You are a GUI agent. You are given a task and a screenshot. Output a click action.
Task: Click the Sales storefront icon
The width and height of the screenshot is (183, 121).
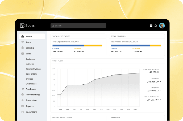(23, 54)
